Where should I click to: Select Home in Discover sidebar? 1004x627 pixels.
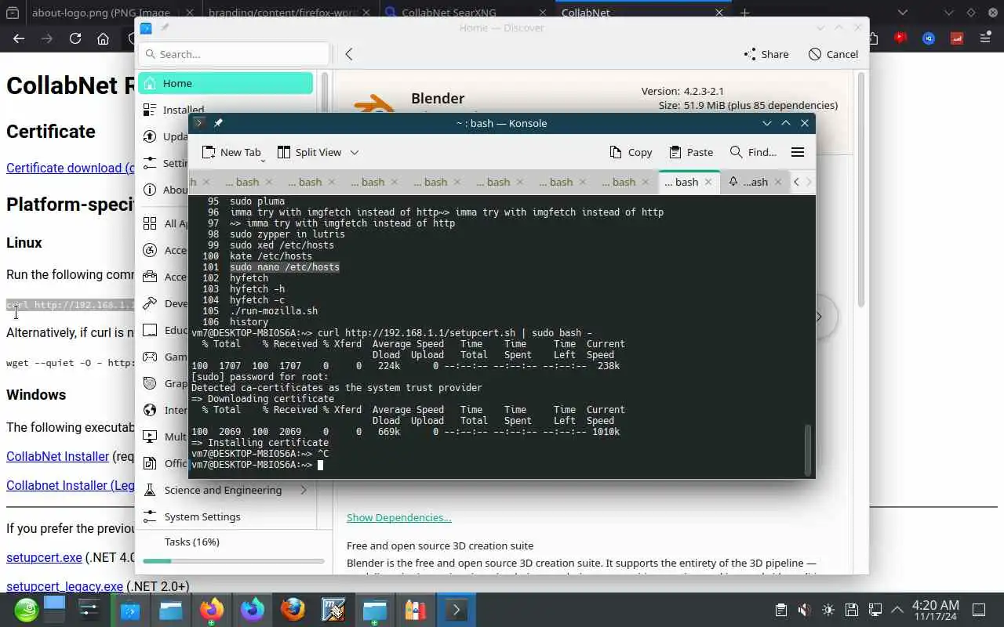[226, 83]
